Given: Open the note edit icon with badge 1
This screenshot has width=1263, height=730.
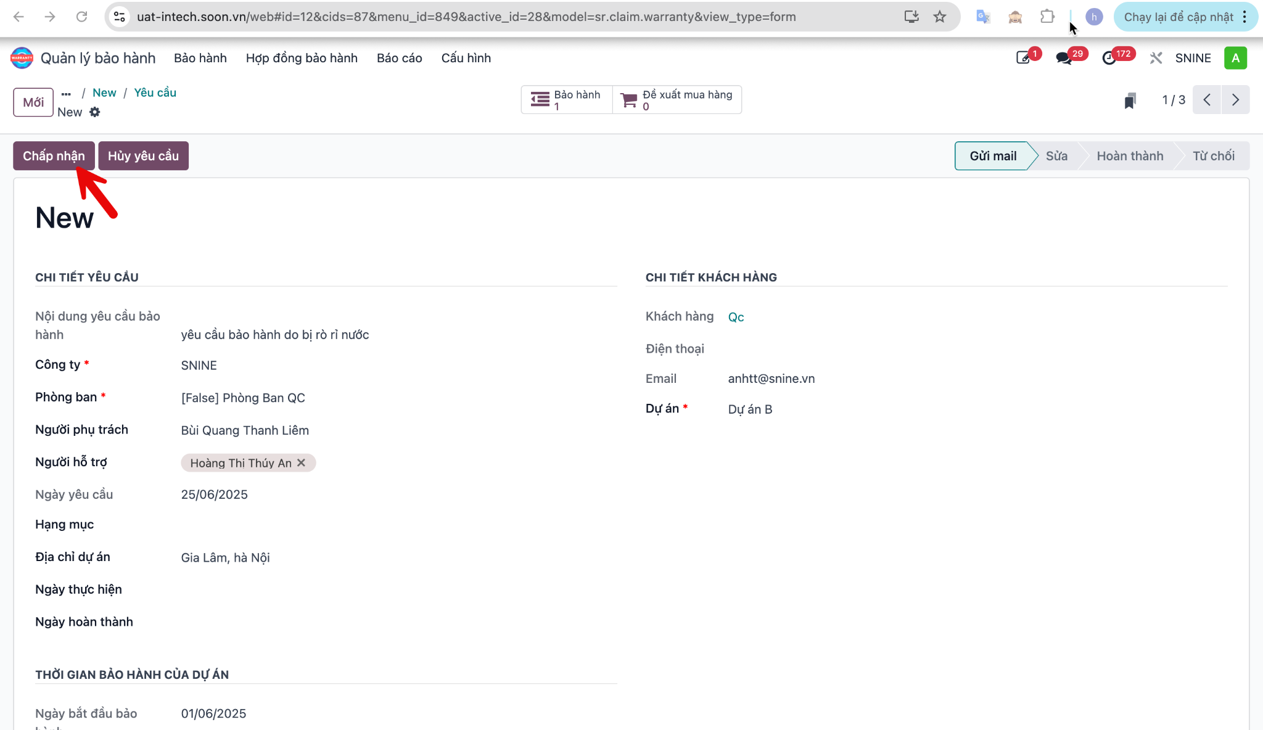Looking at the screenshot, I should pyautogui.click(x=1024, y=58).
